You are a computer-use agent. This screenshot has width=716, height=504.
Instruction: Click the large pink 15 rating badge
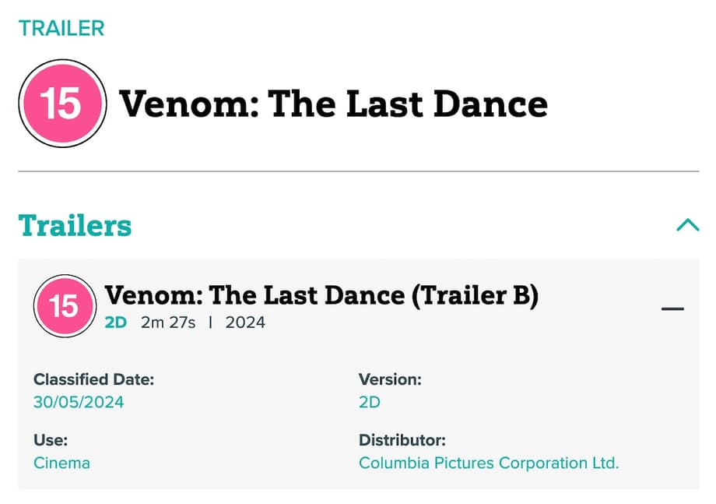pyautogui.click(x=61, y=104)
